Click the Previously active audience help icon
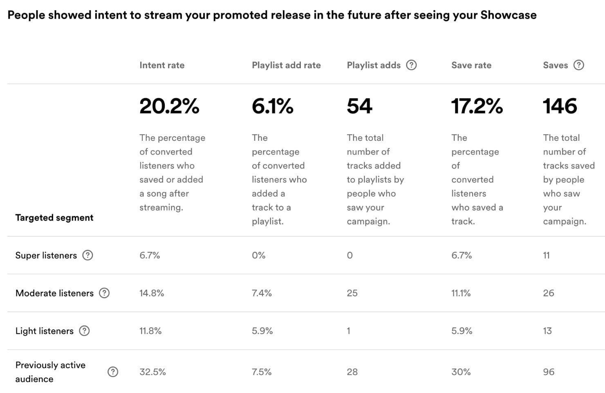This screenshot has height=393, width=605. [x=113, y=372]
